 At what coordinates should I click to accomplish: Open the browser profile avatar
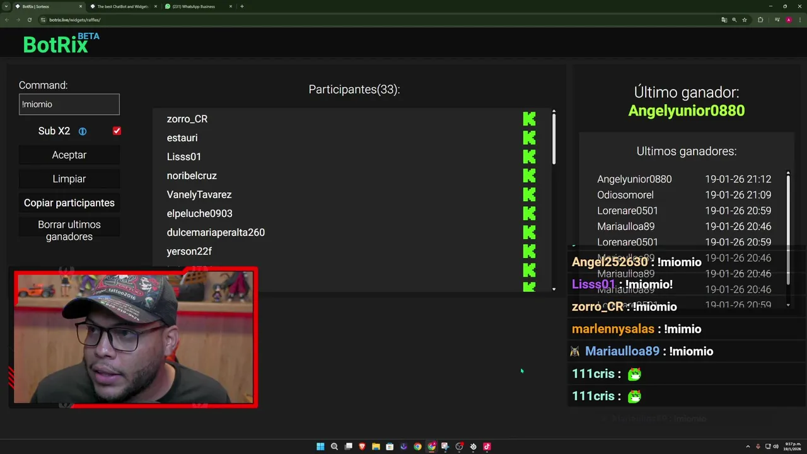pyautogui.click(x=788, y=20)
